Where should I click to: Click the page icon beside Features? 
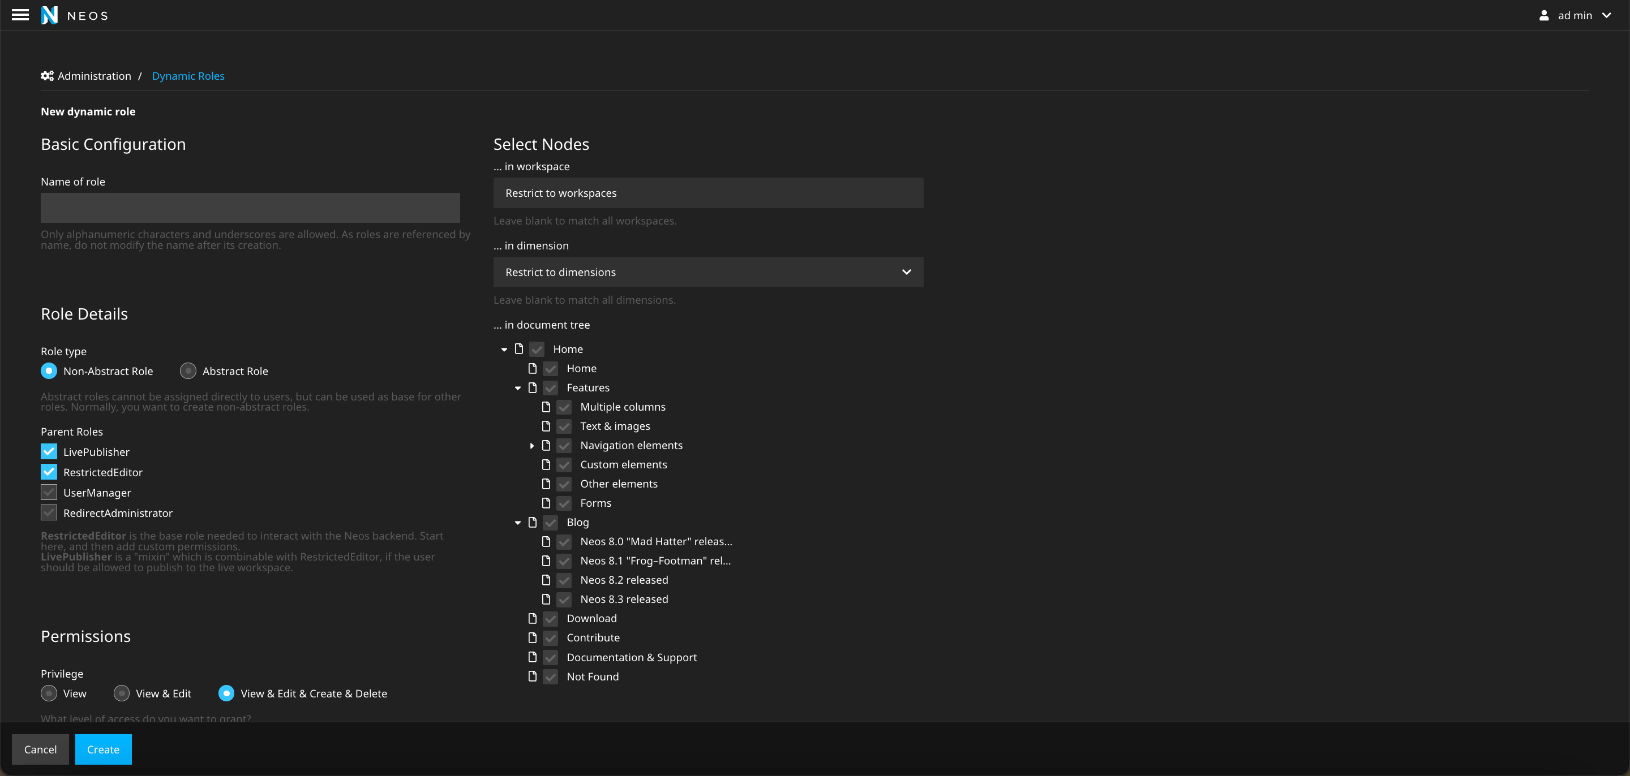click(x=532, y=387)
